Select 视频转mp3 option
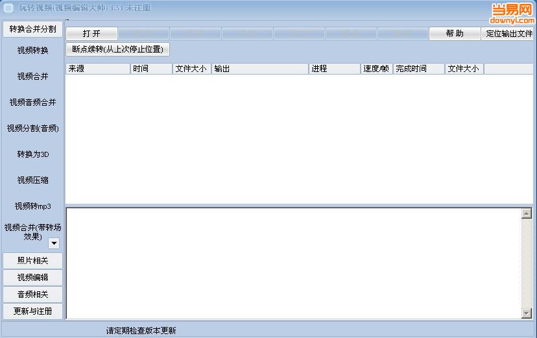The height and width of the screenshot is (338, 537). pyautogui.click(x=32, y=206)
